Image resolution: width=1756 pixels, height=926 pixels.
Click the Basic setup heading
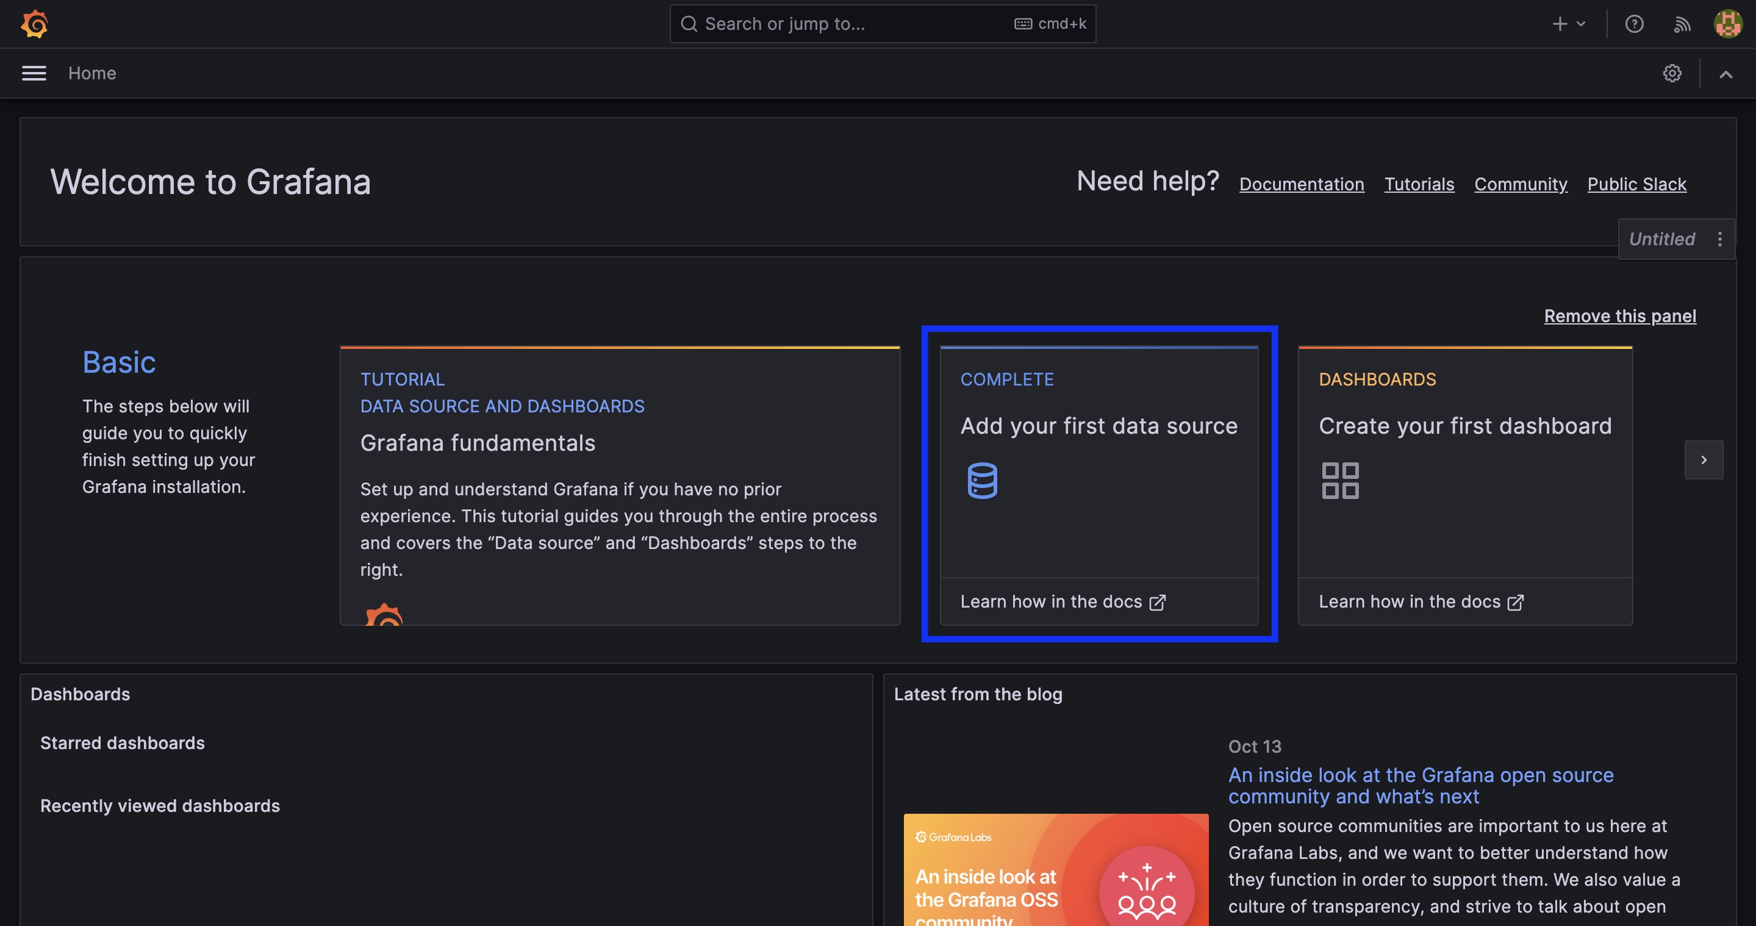click(118, 362)
